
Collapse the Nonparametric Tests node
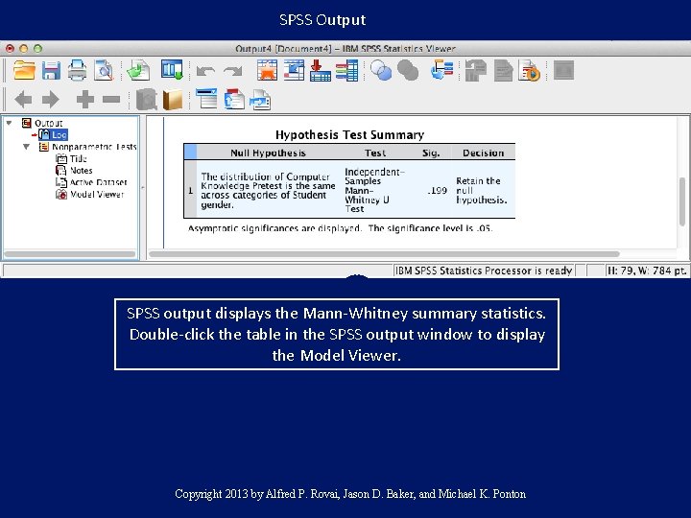[x=27, y=147]
